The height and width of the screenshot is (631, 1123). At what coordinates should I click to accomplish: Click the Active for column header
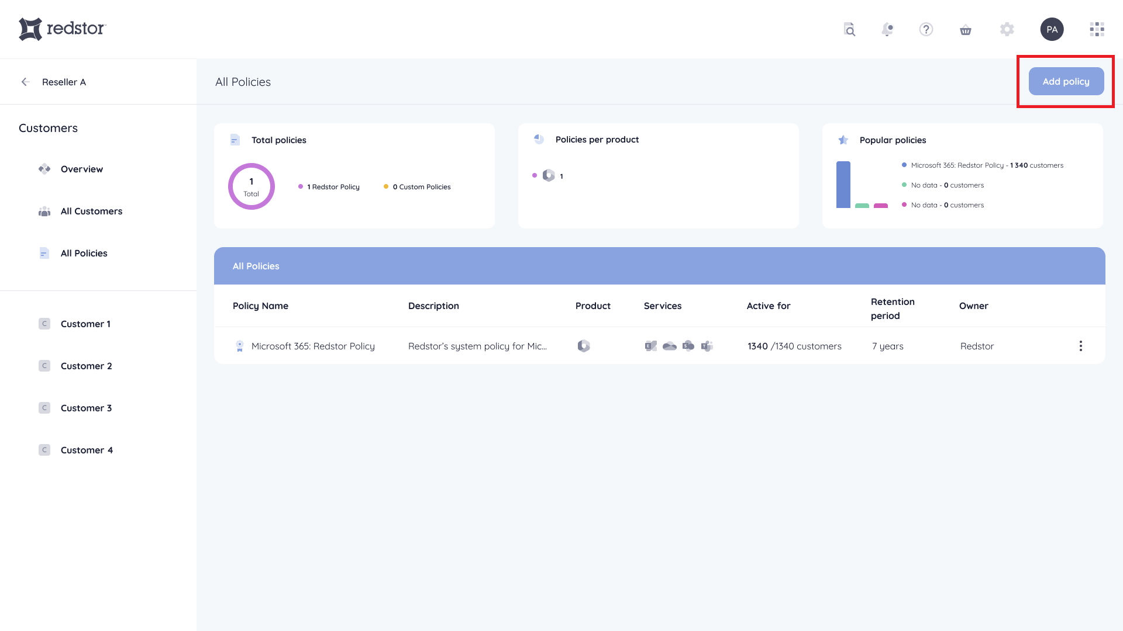[768, 306]
